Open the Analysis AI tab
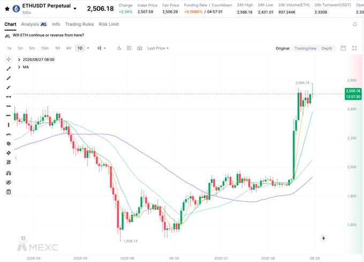 point(34,24)
